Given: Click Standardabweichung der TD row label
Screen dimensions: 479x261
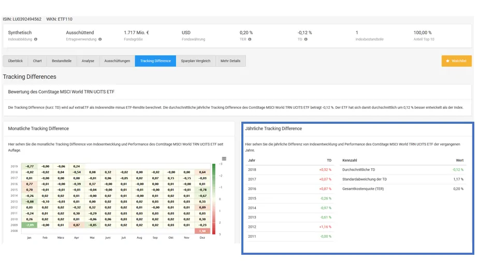Looking at the screenshot, I should (x=365, y=179).
